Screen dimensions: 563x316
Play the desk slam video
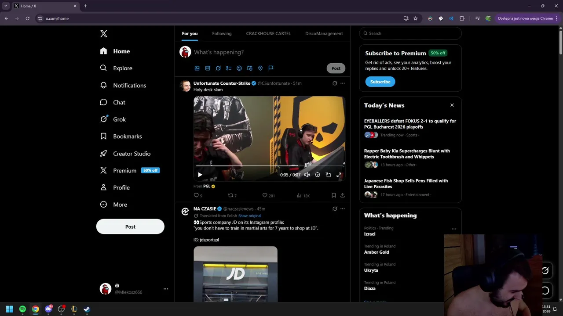(200, 175)
